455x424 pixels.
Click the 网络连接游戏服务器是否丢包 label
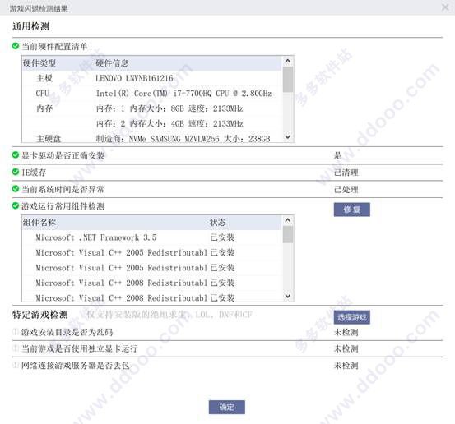76,366
